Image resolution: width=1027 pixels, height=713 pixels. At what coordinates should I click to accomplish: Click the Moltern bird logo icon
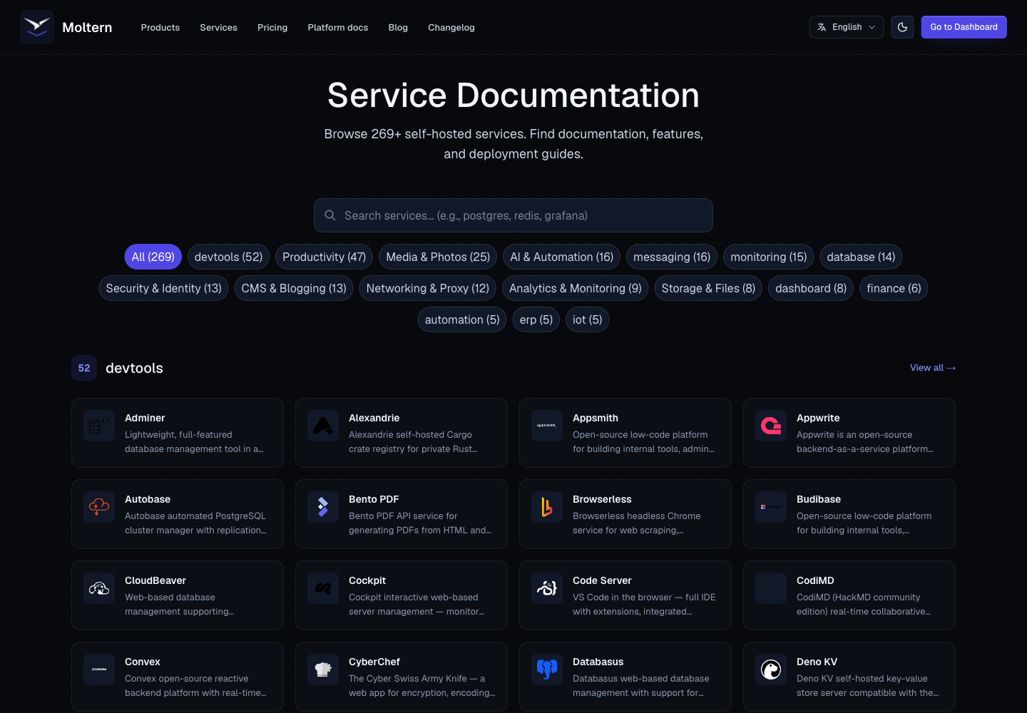(x=37, y=27)
